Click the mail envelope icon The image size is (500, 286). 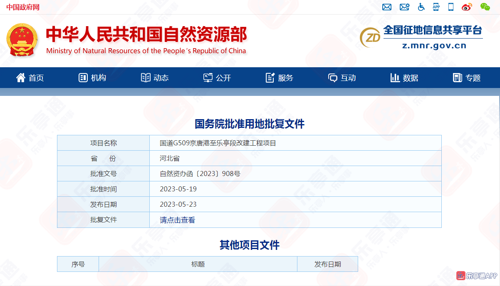tap(387, 7)
